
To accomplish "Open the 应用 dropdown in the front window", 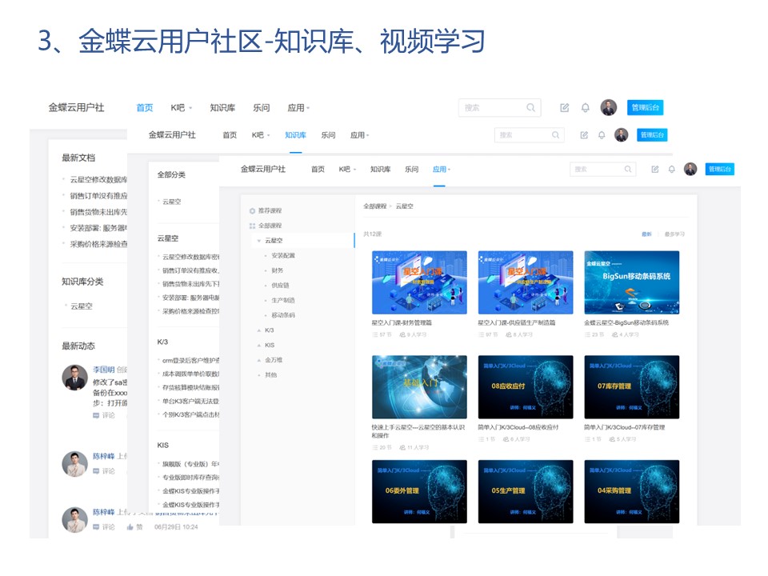I will click(442, 170).
